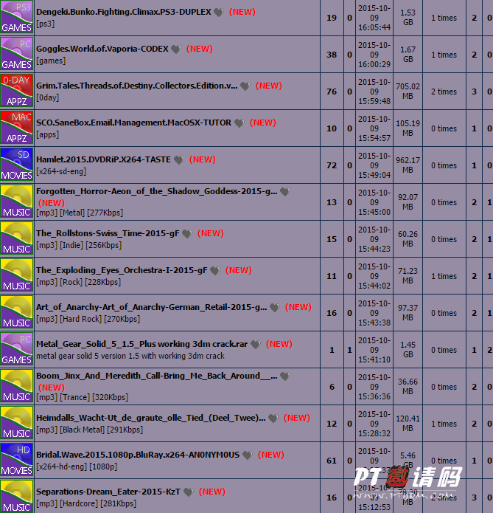Open Heimdalls_Wacht-Ut_de_graute_olle_Tied torrent link
This screenshot has height=513, width=493.
[x=150, y=418]
